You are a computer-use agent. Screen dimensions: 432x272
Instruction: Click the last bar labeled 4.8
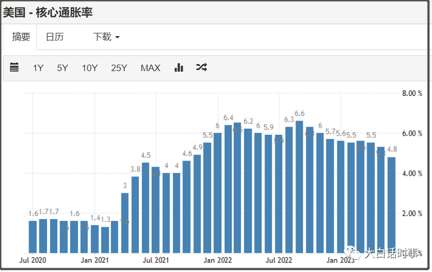[x=391, y=205]
